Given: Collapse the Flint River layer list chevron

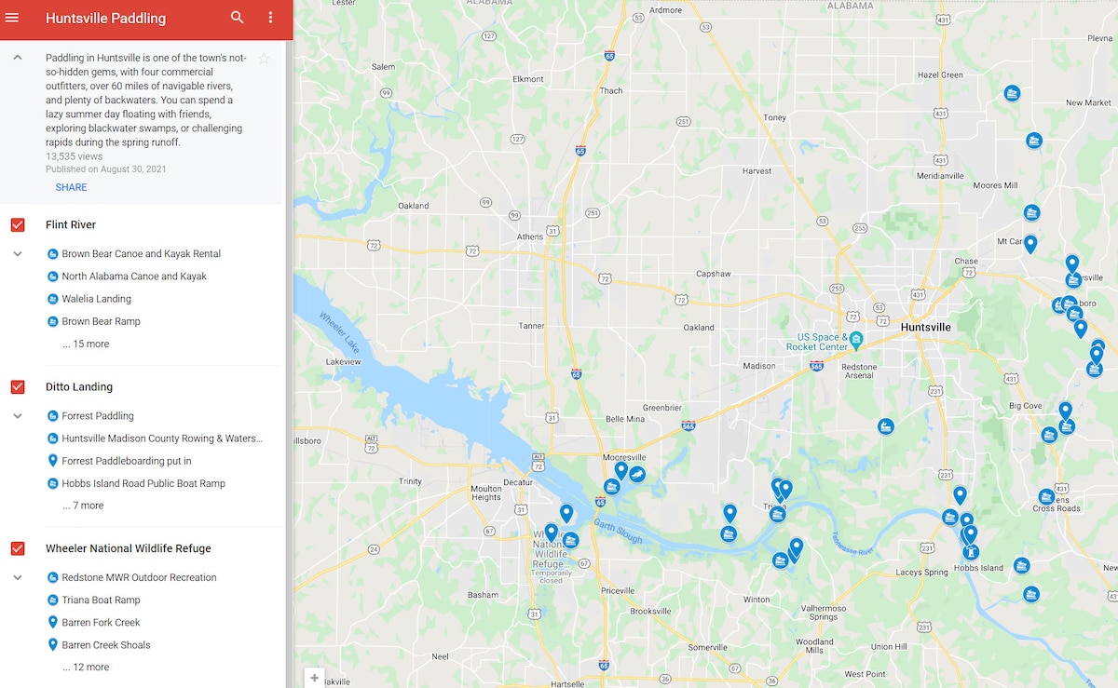Looking at the screenshot, I should [17, 254].
